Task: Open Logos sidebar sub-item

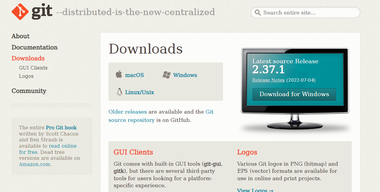Action: tap(26, 76)
